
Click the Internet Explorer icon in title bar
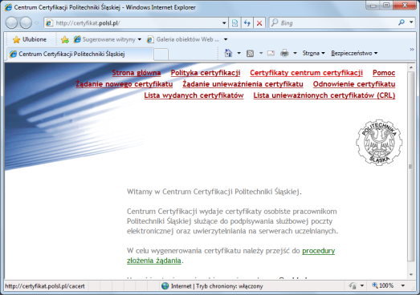click(x=8, y=7)
